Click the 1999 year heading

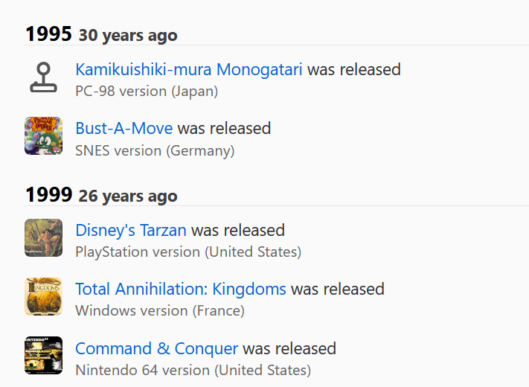(48, 195)
